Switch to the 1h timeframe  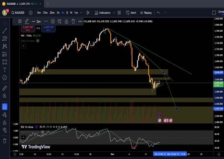tap(58, 13)
